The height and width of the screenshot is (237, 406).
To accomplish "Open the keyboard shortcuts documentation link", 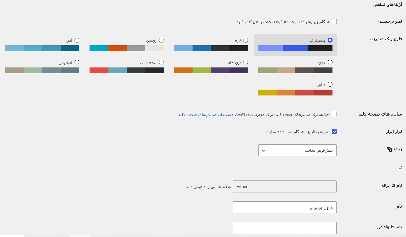I will [206, 115].
